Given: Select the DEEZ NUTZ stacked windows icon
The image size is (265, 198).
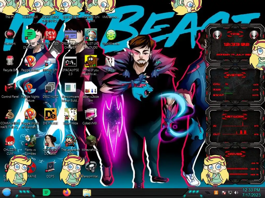Looking at the screenshot, I should (x=50, y=88).
